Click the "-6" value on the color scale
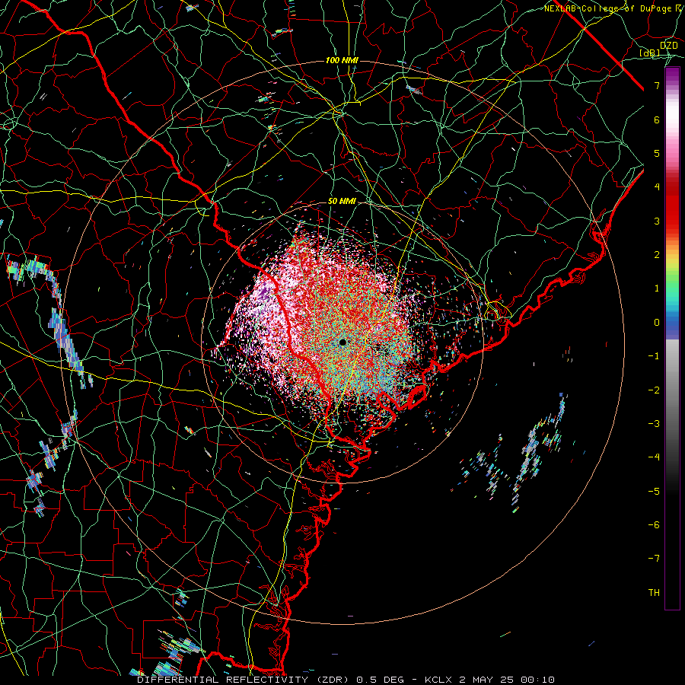The width and height of the screenshot is (685, 685). point(654,525)
